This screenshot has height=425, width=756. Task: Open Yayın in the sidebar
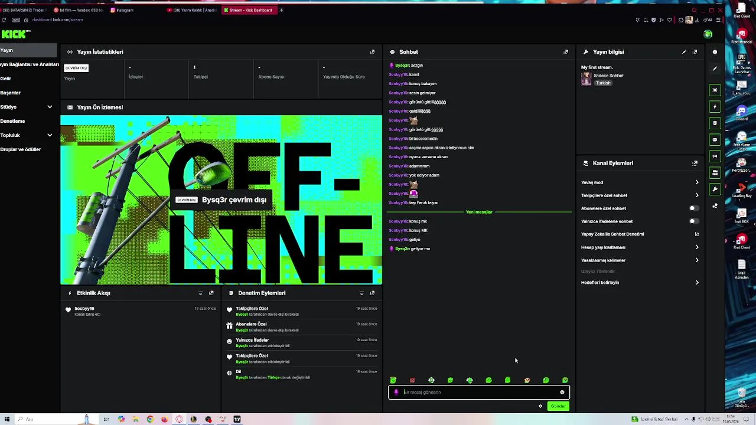[x=28, y=50]
